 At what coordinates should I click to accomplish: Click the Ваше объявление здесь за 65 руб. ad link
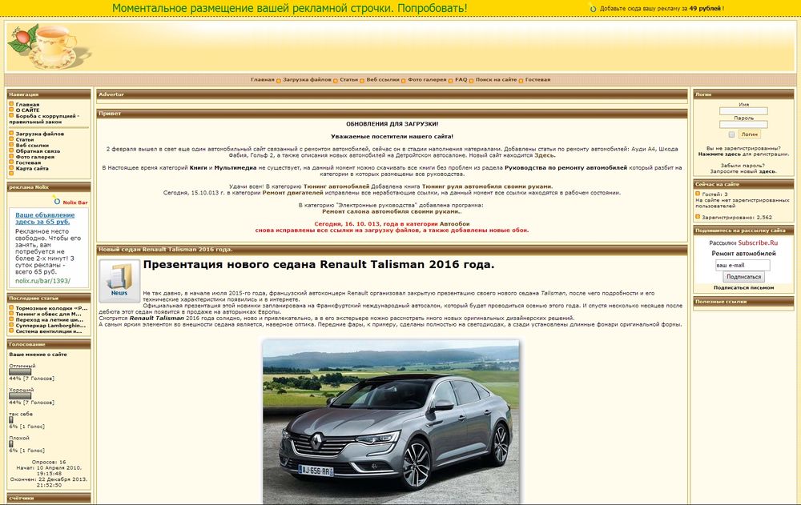[45, 218]
